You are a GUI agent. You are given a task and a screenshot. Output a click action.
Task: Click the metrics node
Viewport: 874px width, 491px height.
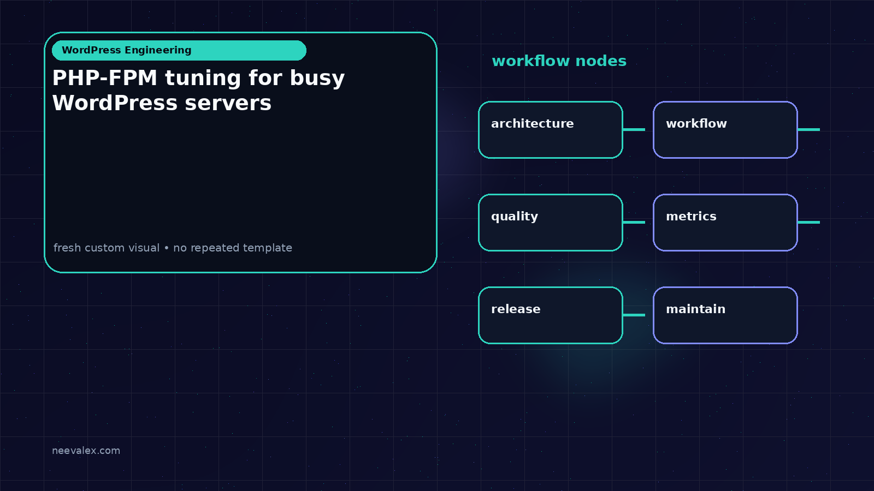click(x=725, y=223)
